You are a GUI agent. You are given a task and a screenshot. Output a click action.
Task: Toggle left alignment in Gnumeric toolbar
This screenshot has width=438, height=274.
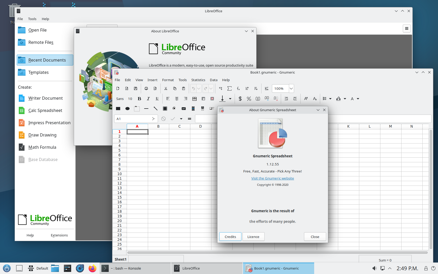(168, 99)
